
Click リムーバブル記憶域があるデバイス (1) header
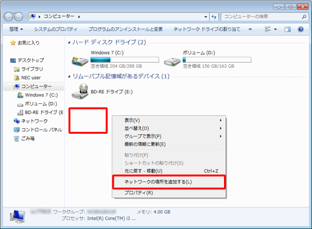[121, 77]
